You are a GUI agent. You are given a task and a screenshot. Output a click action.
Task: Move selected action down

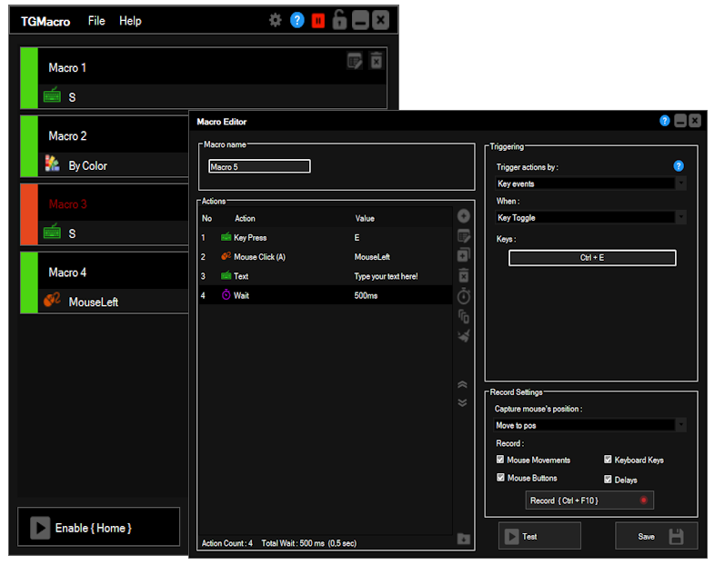pyautogui.click(x=462, y=402)
